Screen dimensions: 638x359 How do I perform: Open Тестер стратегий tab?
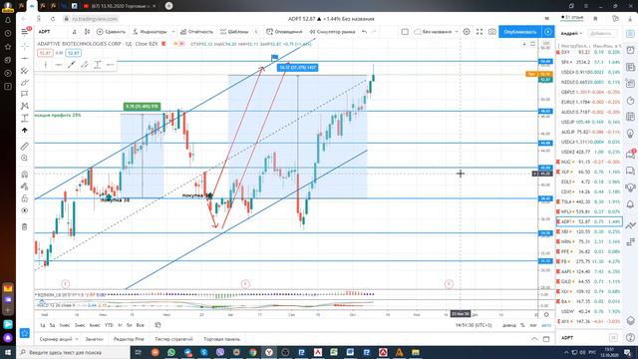pos(173,339)
